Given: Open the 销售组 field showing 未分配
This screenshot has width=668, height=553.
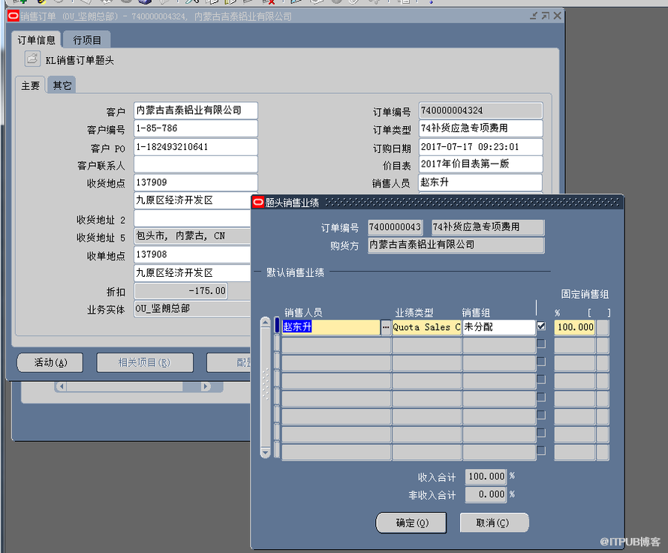Looking at the screenshot, I should coord(498,327).
